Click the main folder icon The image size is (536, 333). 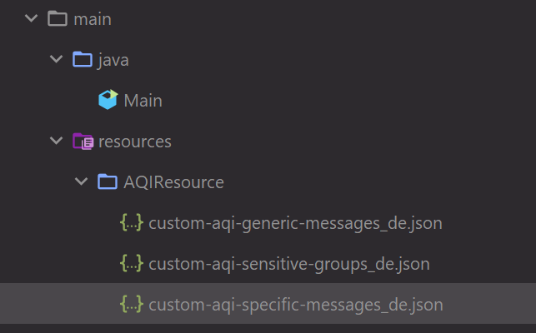pyautogui.click(x=58, y=18)
